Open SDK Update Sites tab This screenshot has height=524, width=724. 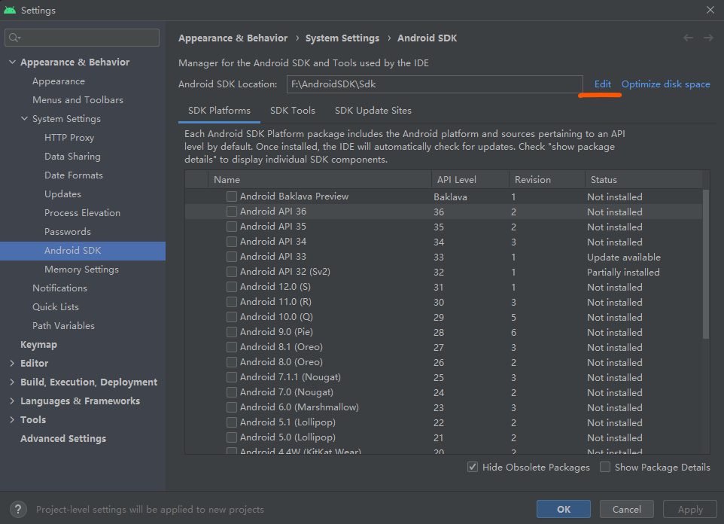click(x=373, y=111)
